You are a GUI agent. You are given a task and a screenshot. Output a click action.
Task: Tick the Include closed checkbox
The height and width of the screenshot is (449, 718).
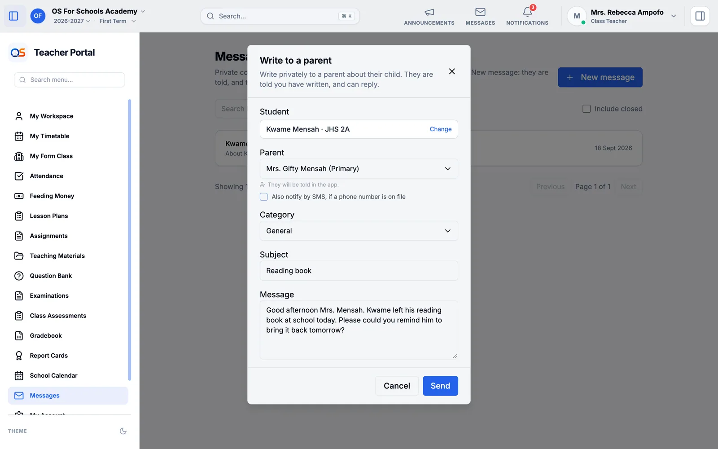[587, 109]
